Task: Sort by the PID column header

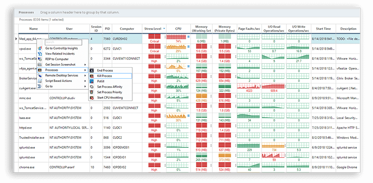Action: (107, 29)
